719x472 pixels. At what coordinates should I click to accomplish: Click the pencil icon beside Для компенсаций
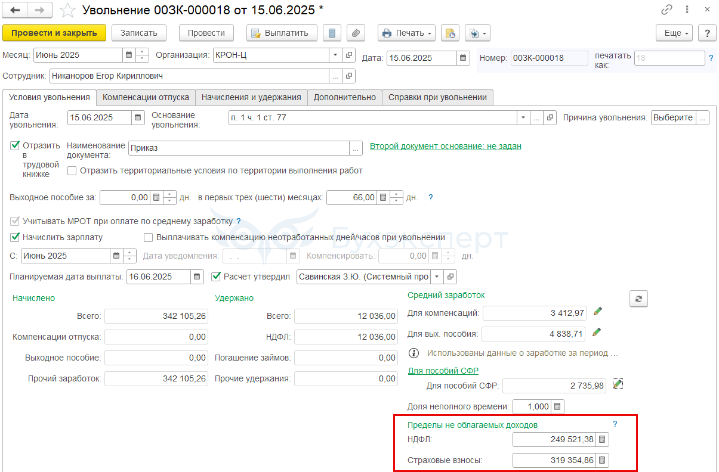click(597, 312)
